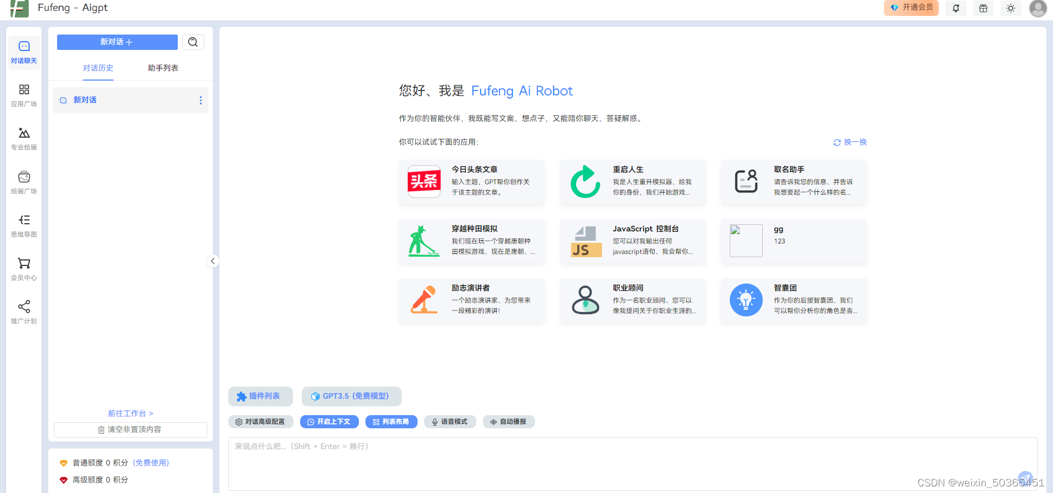Open the 取名助手 card title
Image resolution: width=1053 pixels, height=493 pixels.
click(x=789, y=169)
